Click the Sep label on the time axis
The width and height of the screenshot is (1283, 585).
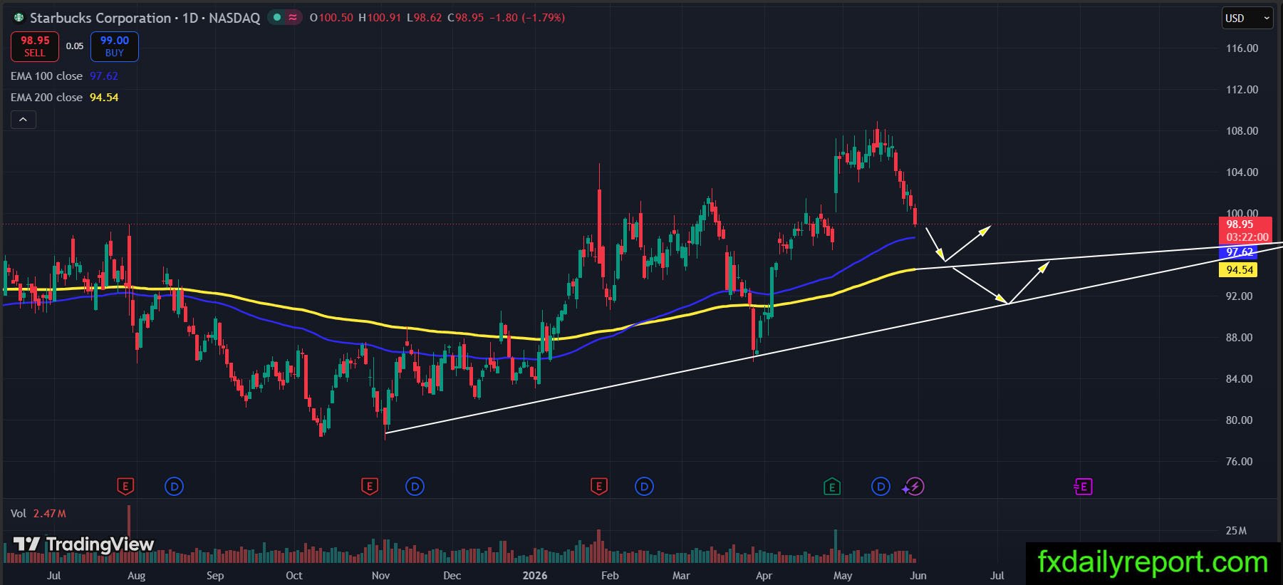tap(214, 576)
